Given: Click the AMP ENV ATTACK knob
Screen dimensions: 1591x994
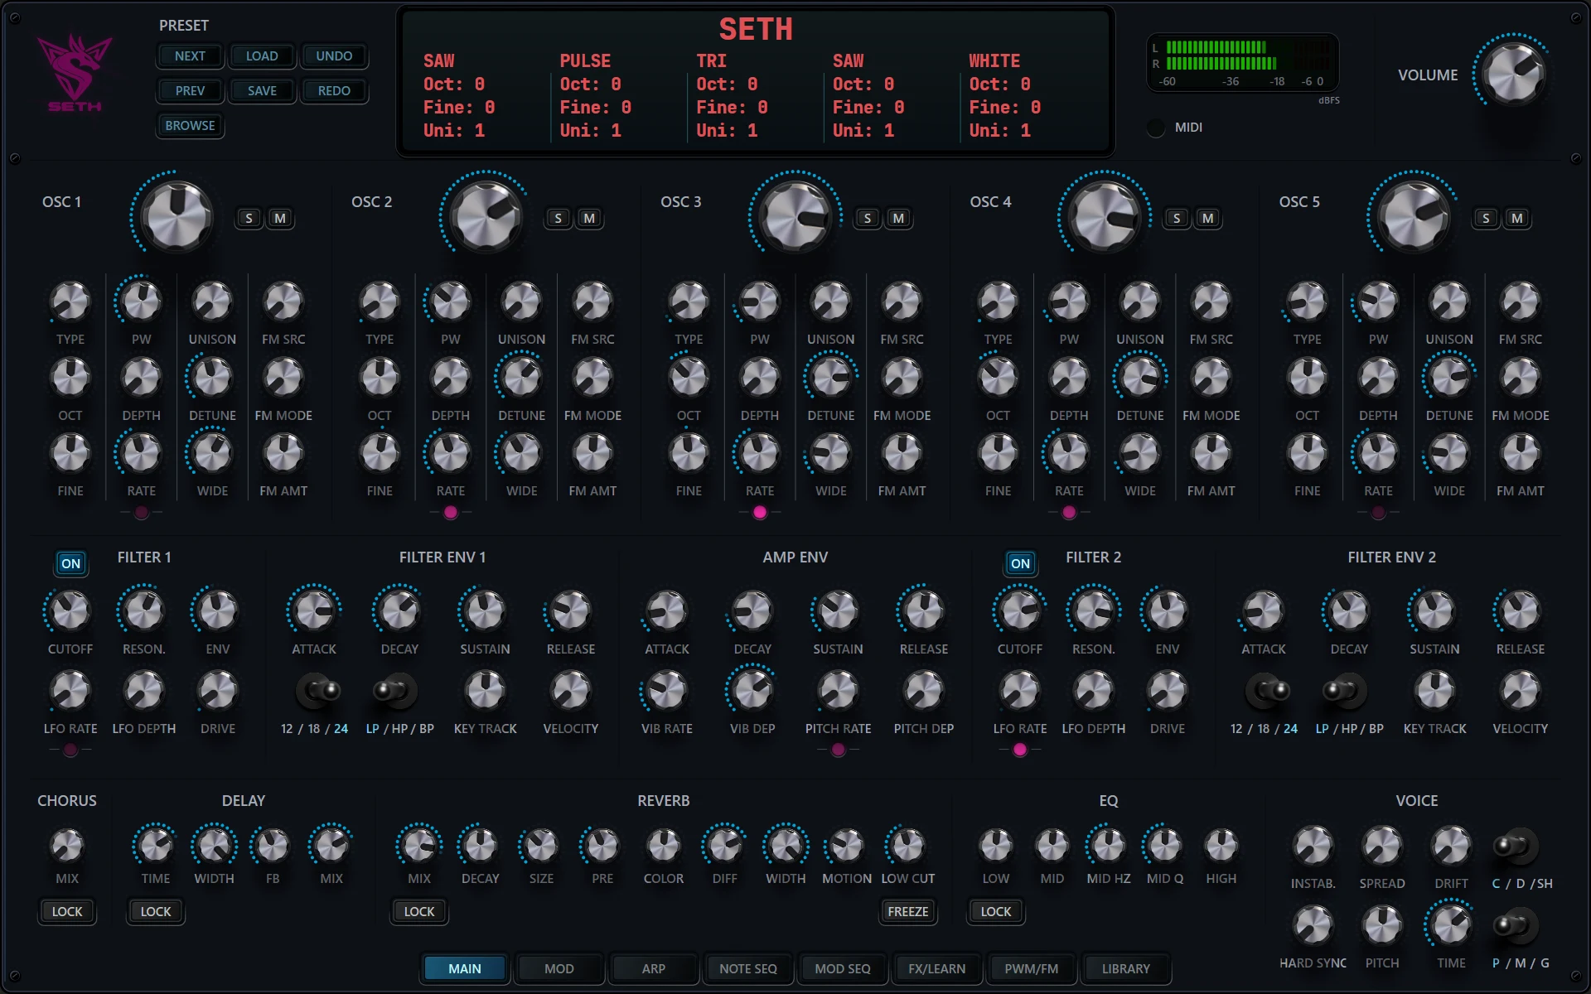Looking at the screenshot, I should [667, 611].
